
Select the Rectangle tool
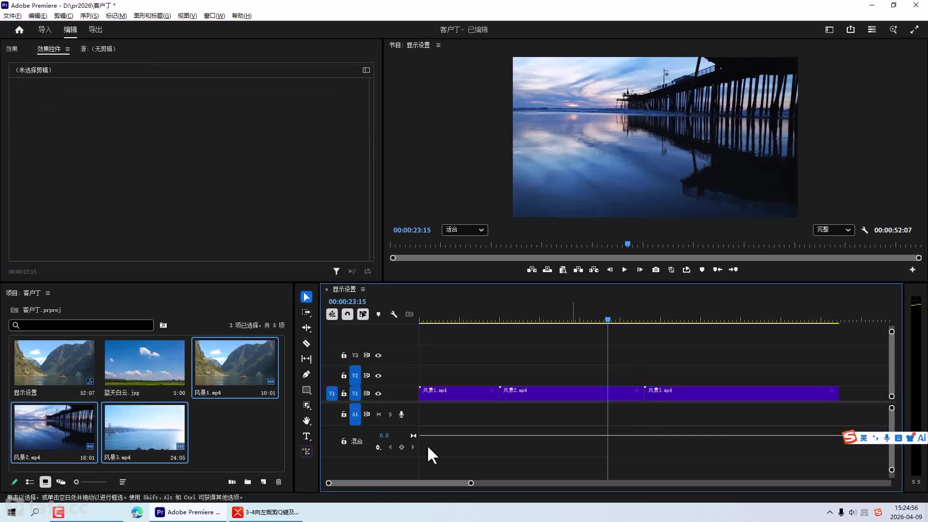tap(306, 390)
